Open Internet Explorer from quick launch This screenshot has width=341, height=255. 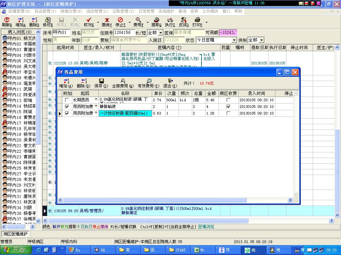pyautogui.click(x=39, y=250)
